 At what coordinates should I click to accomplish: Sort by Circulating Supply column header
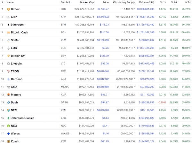coord(124,2)
